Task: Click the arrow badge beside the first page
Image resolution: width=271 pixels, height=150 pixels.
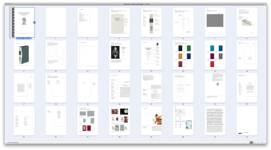Action: click(34, 23)
